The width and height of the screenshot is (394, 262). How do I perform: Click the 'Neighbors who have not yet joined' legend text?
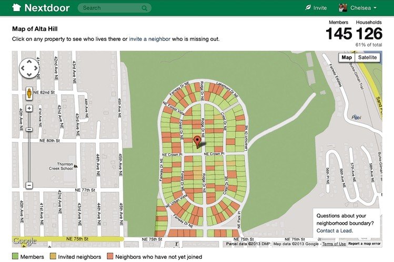coord(158,257)
